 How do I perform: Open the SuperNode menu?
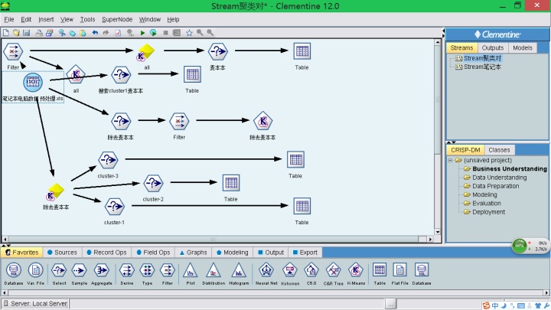pos(117,19)
